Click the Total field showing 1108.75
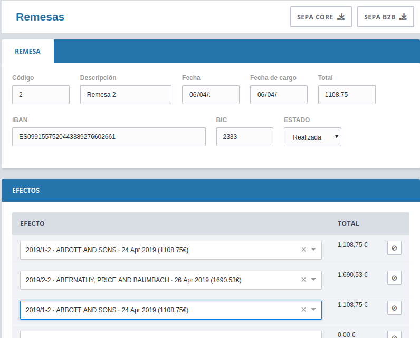The width and height of the screenshot is (420, 338). coord(347,95)
